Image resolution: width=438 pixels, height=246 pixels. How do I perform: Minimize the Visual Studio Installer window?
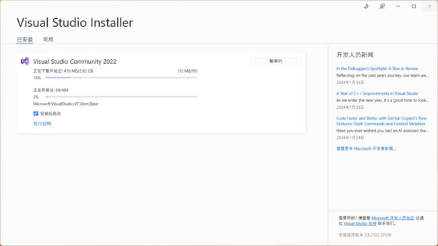pos(398,6)
